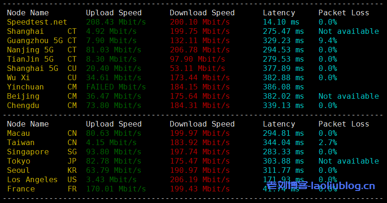The height and width of the screenshot is (203, 387).
Task: Select the Los Angeles download speed 206.19
Action: [200, 180]
